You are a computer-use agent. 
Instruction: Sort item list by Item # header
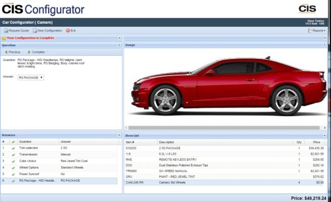click(141, 142)
